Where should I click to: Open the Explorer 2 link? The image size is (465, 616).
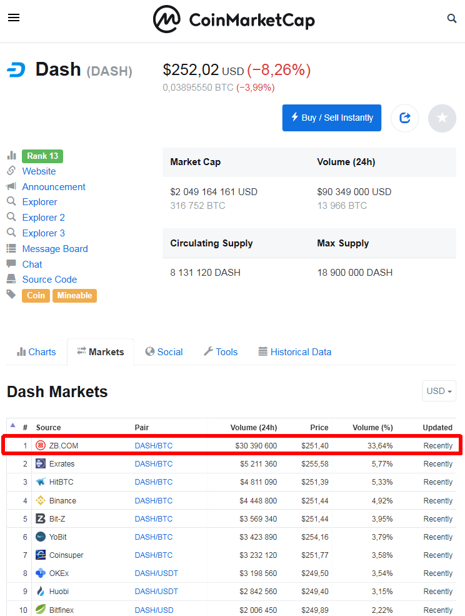pyautogui.click(x=43, y=217)
